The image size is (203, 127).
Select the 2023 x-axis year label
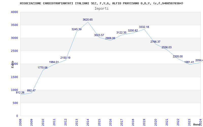point(189,122)
